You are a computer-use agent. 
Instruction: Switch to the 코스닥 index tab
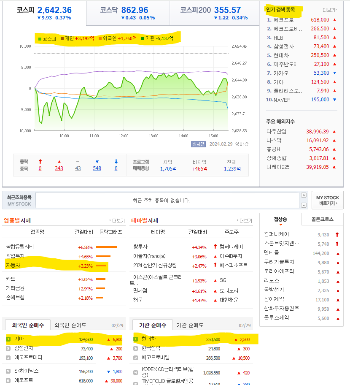[x=128, y=13]
